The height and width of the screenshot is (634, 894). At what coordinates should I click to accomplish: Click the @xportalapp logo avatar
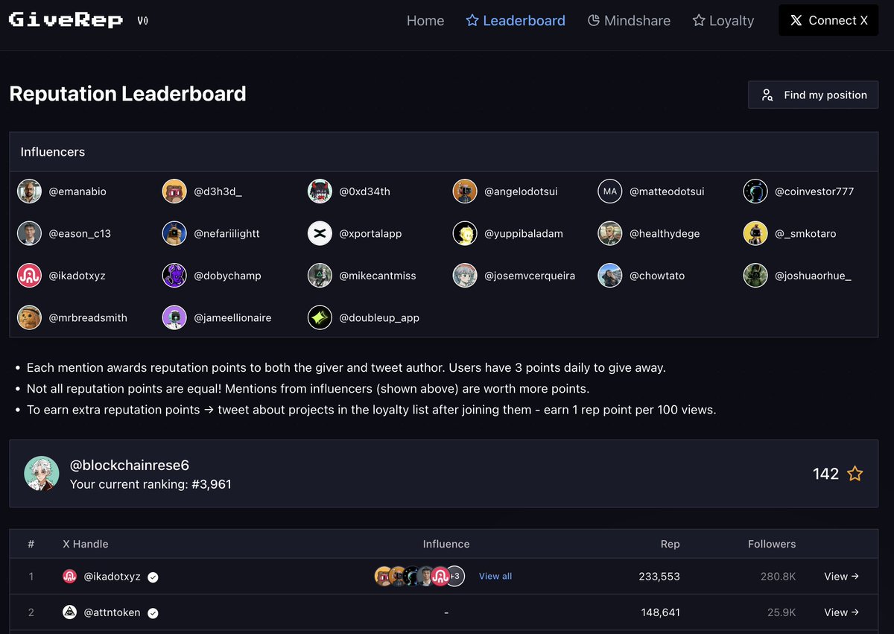(320, 233)
